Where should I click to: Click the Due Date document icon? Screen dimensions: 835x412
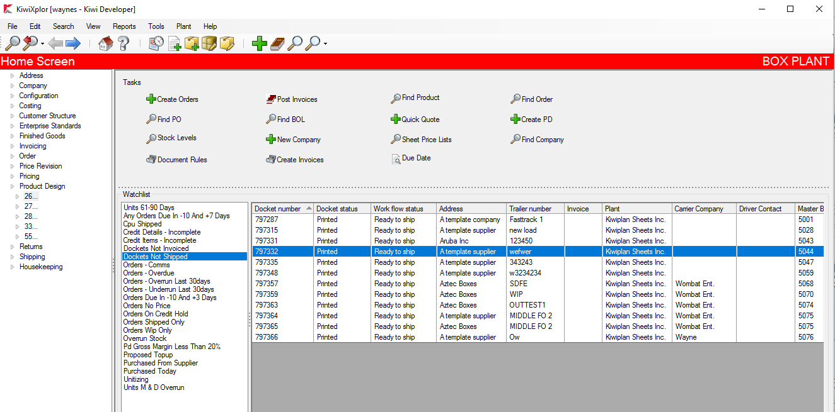(396, 159)
